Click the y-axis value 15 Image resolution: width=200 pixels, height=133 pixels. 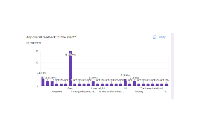pos(37,51)
